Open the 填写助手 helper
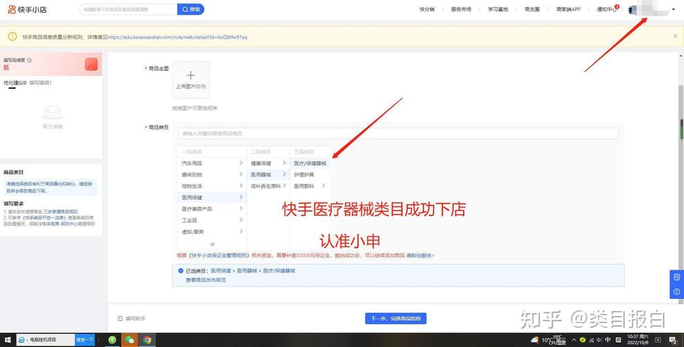 click(131, 319)
